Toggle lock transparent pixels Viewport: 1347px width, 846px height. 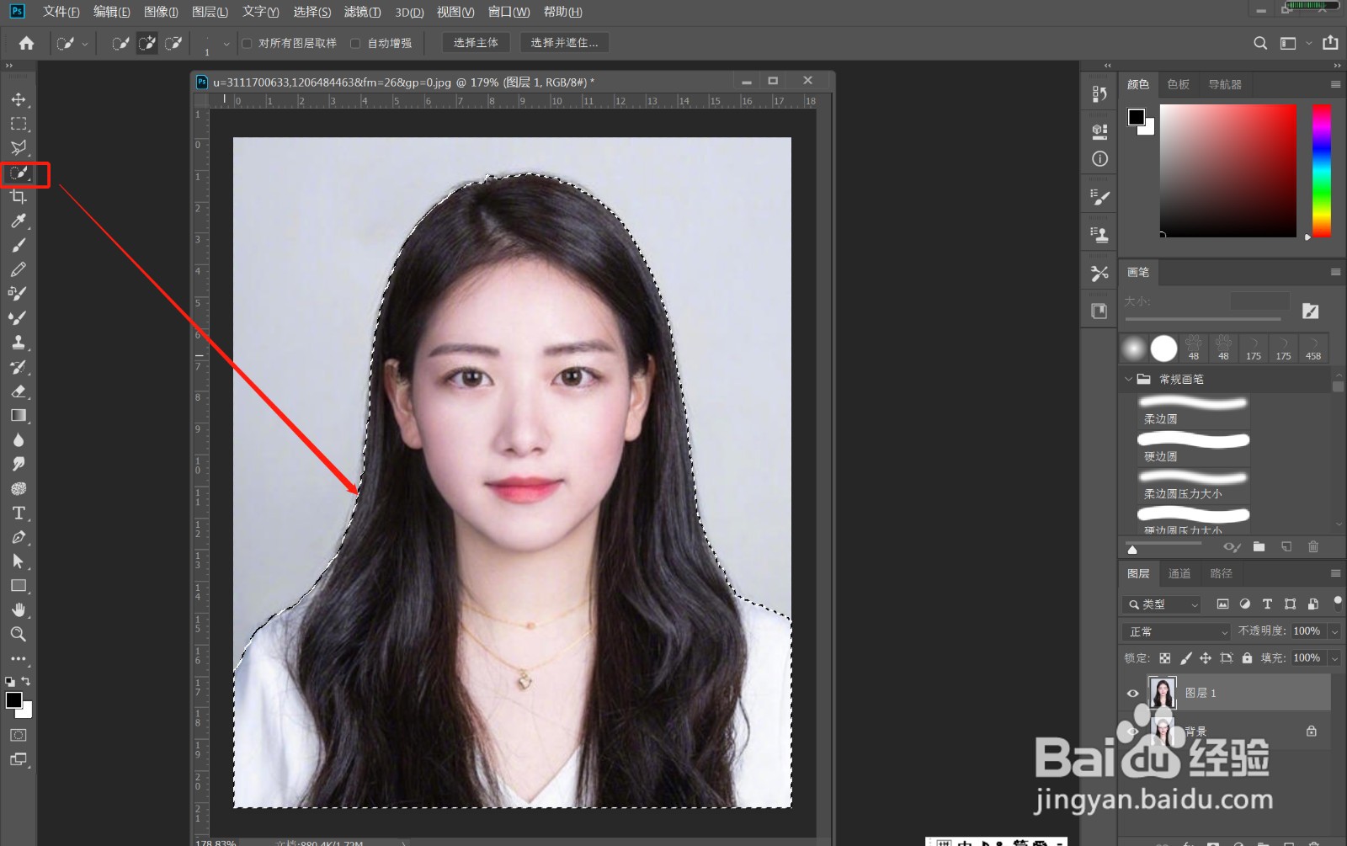[x=1165, y=658]
